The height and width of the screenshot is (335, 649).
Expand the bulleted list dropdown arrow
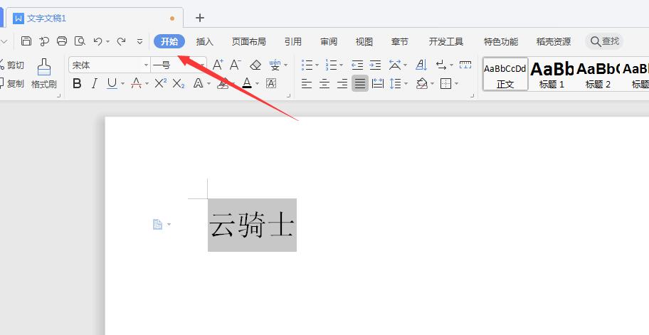[317, 65]
